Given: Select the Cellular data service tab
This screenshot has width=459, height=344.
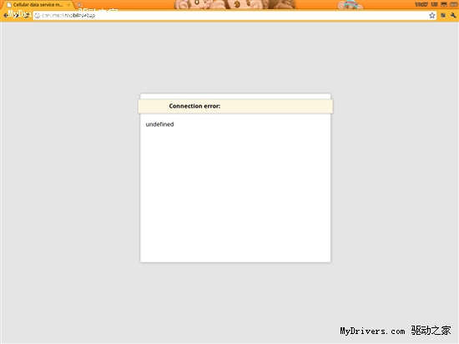Looking at the screenshot, I should (38, 5).
